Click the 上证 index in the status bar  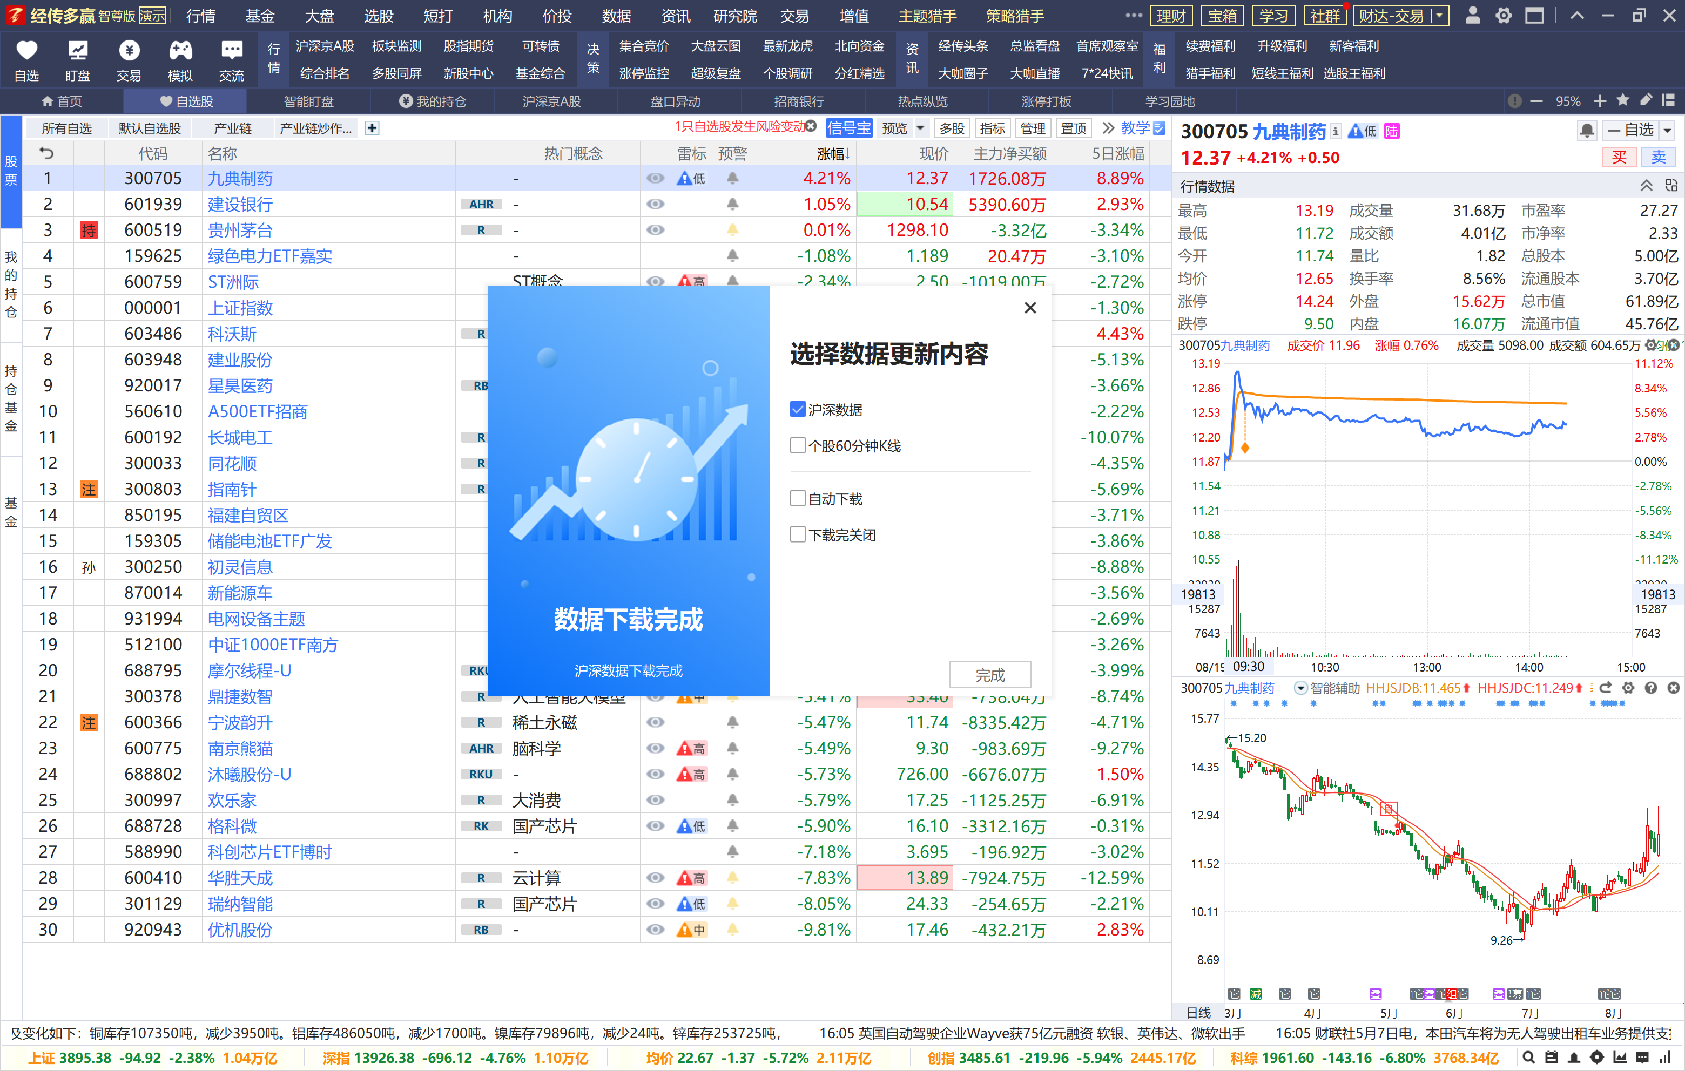point(152,1058)
